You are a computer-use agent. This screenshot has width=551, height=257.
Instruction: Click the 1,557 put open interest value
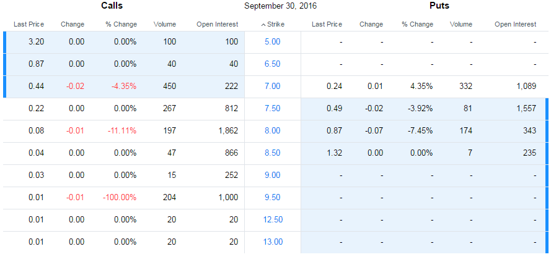pyautogui.click(x=527, y=109)
